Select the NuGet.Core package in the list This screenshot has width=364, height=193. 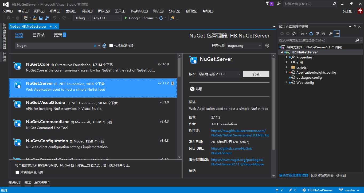coord(93,69)
